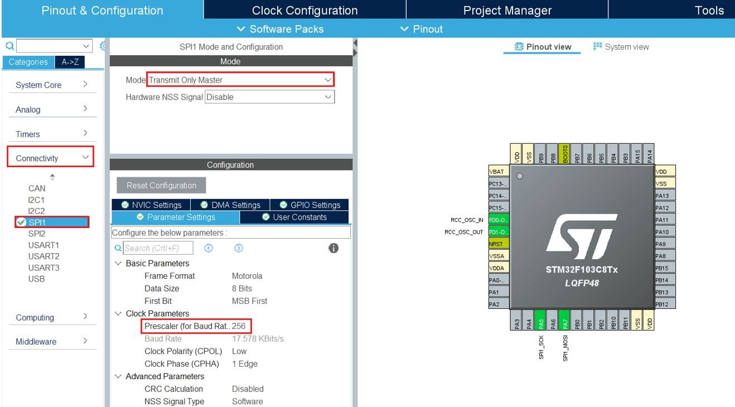Select pin PA7 SPI1_MOSI on the chip

pos(564,321)
